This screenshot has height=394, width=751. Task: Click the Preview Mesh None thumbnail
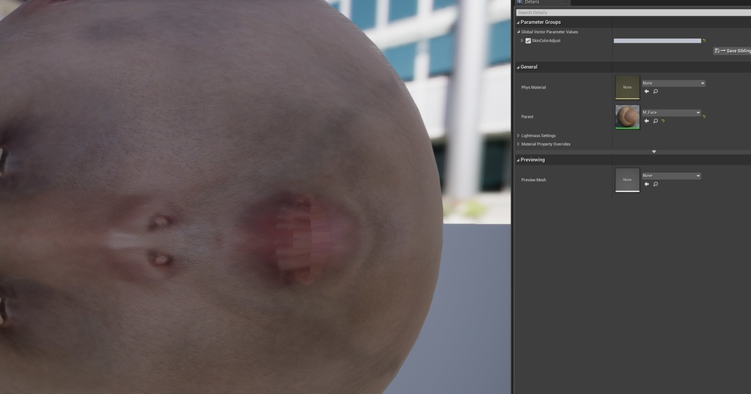pos(628,179)
